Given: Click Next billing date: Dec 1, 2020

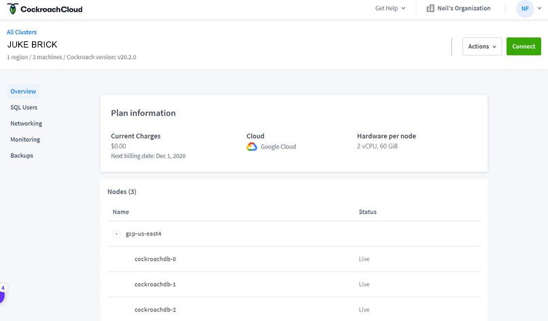Looking at the screenshot, I should [x=148, y=156].
